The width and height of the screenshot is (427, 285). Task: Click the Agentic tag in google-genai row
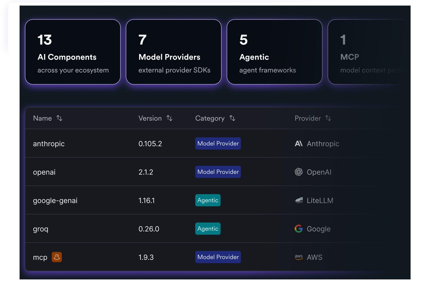208,200
